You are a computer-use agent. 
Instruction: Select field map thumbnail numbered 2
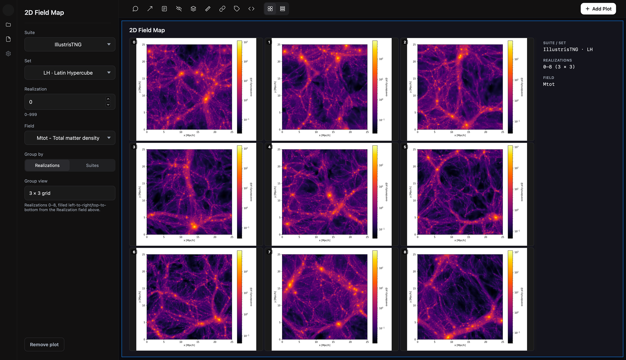(467, 89)
